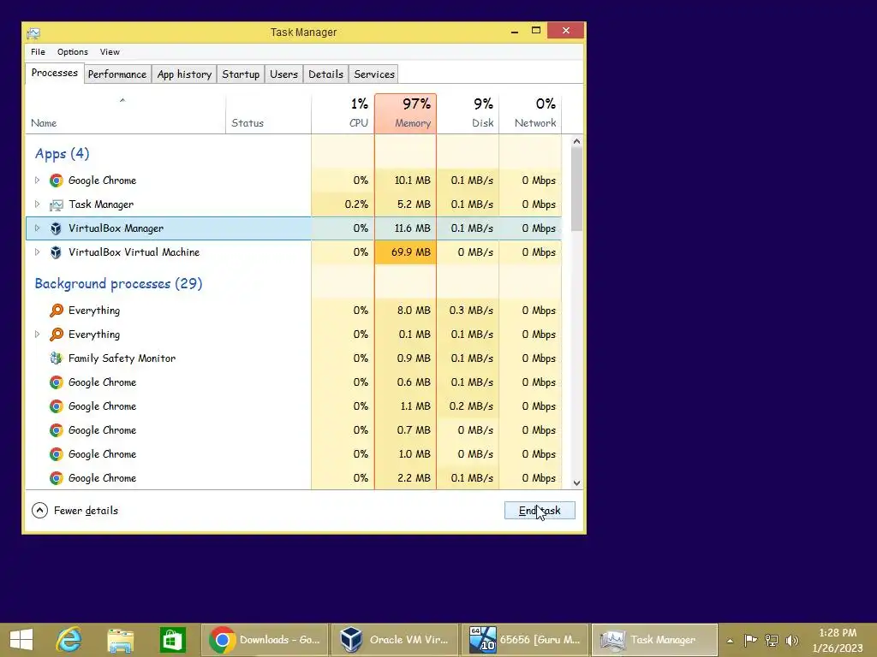Switch to Oracle VM VirtualBox taskbar button

click(x=395, y=640)
